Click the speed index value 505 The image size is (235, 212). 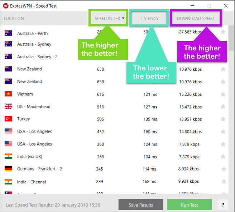100,119
